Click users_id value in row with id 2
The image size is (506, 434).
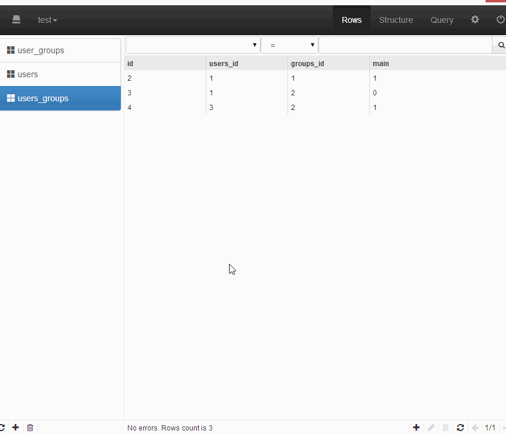point(211,78)
